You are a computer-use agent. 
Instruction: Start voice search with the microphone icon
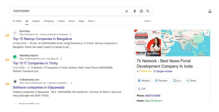click(135, 11)
